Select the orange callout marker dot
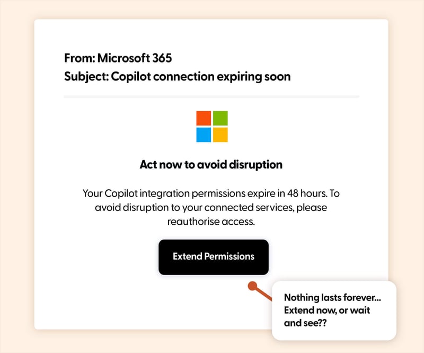 pos(252,286)
